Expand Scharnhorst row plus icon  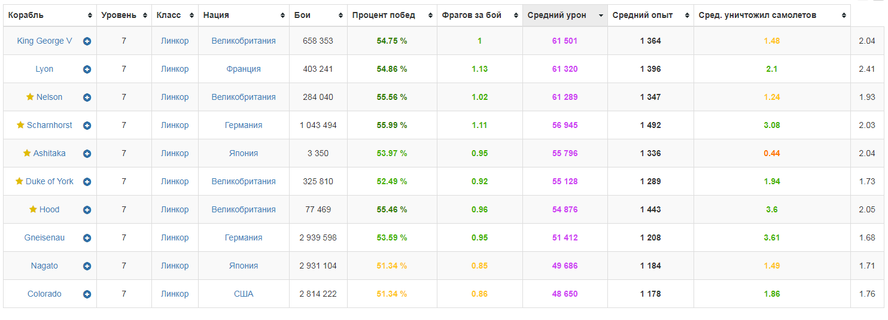point(87,126)
